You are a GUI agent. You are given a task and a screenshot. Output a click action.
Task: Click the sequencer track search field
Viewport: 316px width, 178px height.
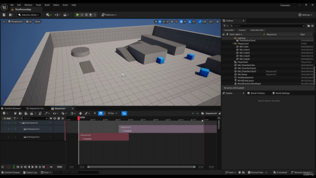34,119
